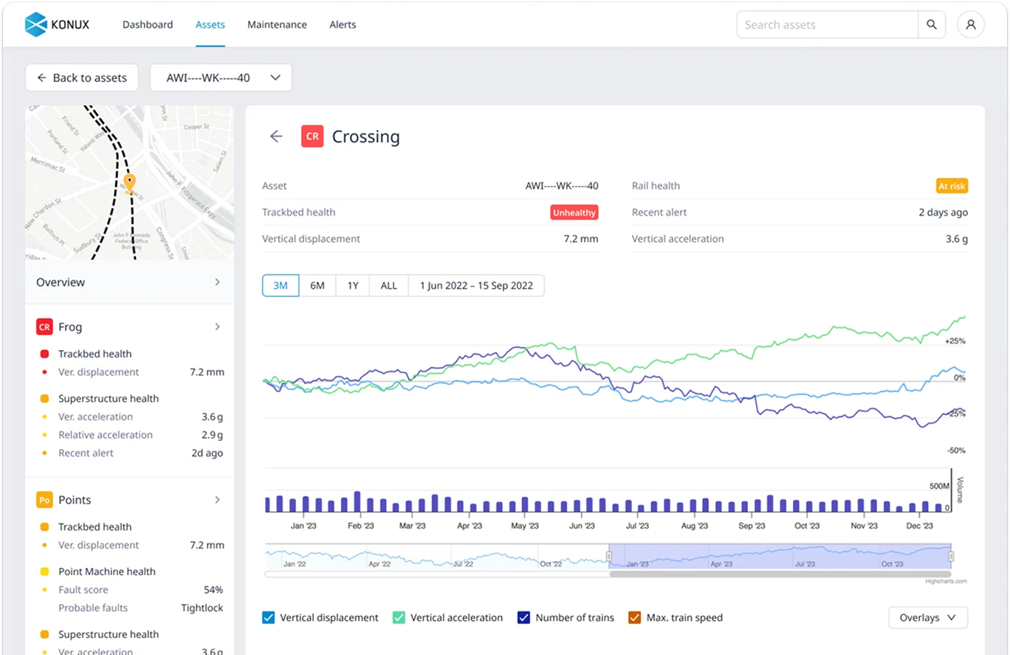Disable the Number of trains checkbox
The width and height of the screenshot is (1010, 655).
coord(524,617)
